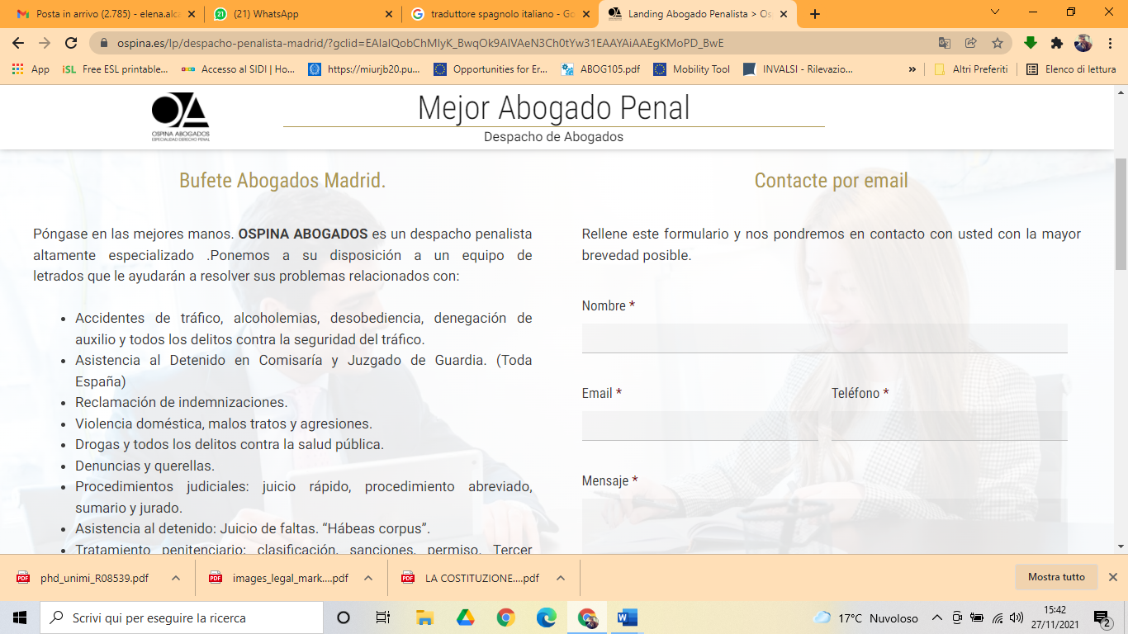Expand options for LA COSTITUZIONE....pdf download
This screenshot has height=634, width=1128.
[x=560, y=578]
